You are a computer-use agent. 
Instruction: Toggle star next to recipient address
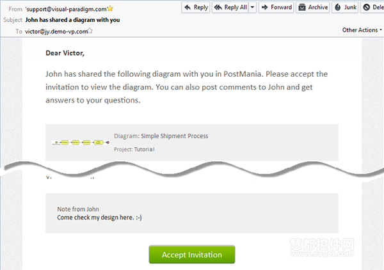click(90, 31)
